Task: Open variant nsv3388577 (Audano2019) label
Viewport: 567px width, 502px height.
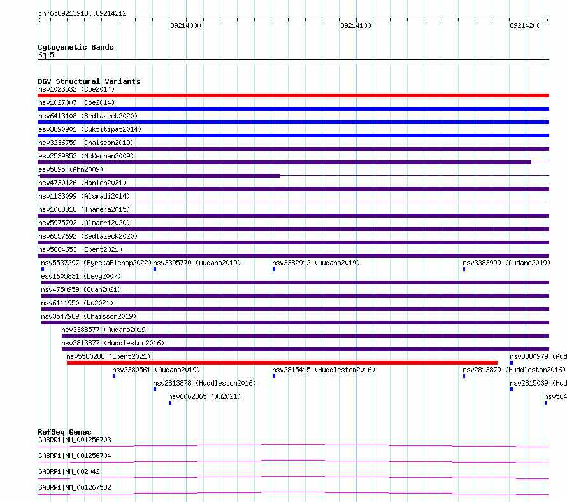Action: (105, 330)
